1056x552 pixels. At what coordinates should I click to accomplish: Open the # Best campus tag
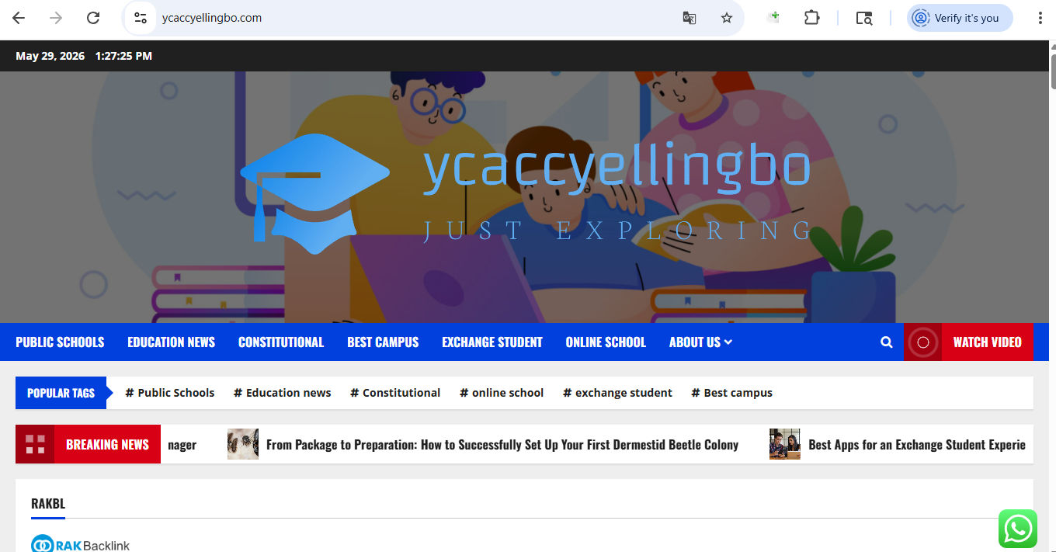coord(732,393)
